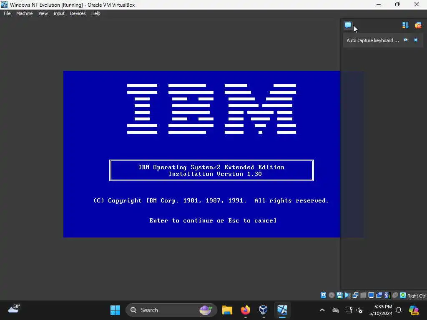
Task: Open the Input menu
Action: (x=59, y=13)
